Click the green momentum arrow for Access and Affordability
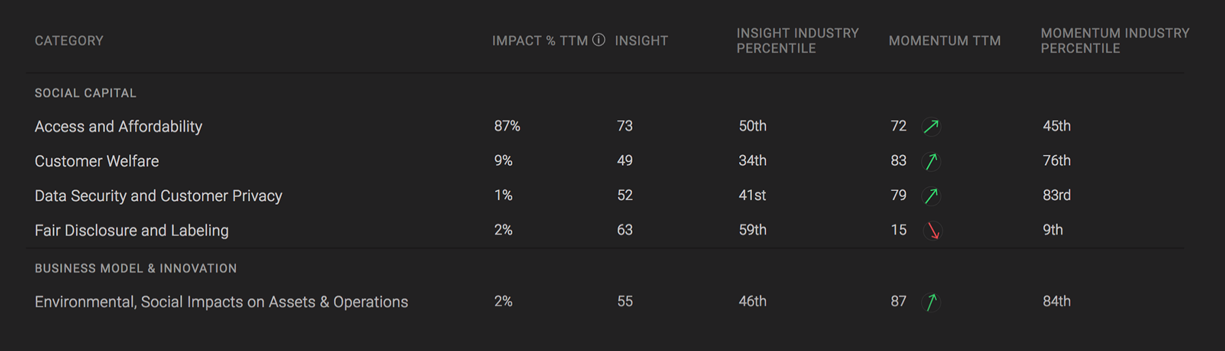The image size is (1225, 351). (931, 126)
